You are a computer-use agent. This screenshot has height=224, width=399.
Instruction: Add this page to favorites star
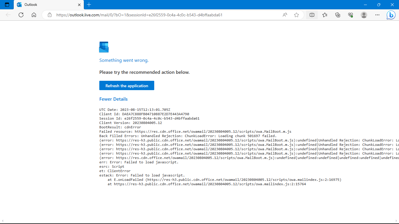(x=296, y=15)
